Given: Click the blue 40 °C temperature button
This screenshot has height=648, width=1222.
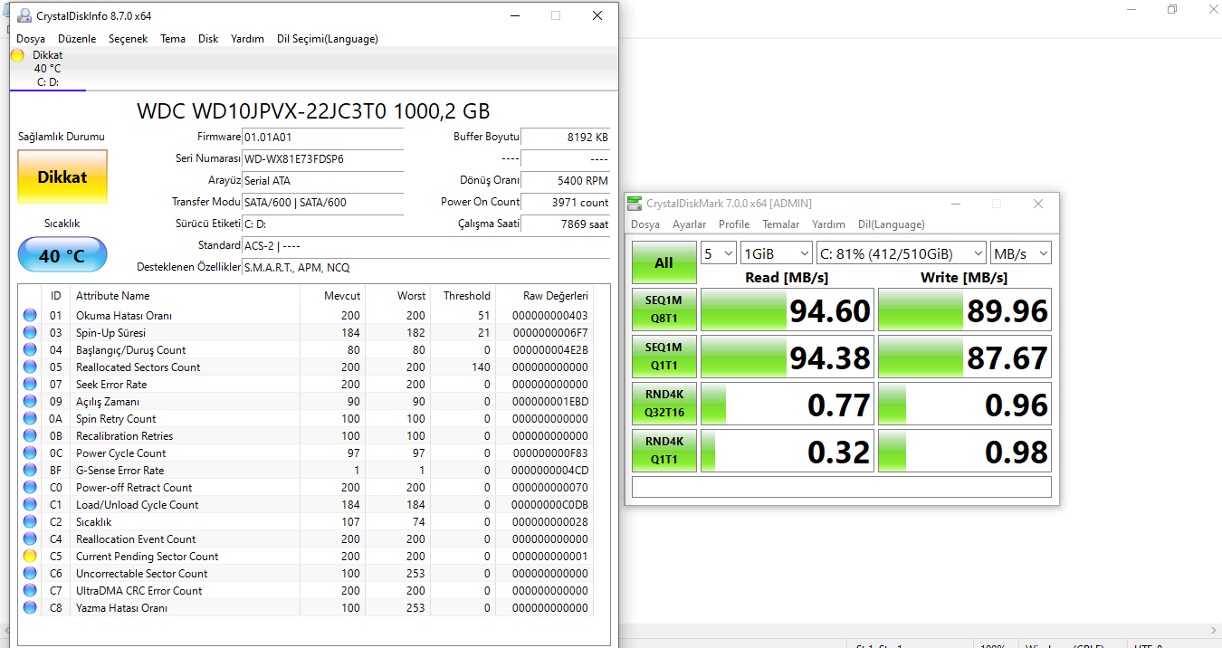Looking at the screenshot, I should 62,256.
